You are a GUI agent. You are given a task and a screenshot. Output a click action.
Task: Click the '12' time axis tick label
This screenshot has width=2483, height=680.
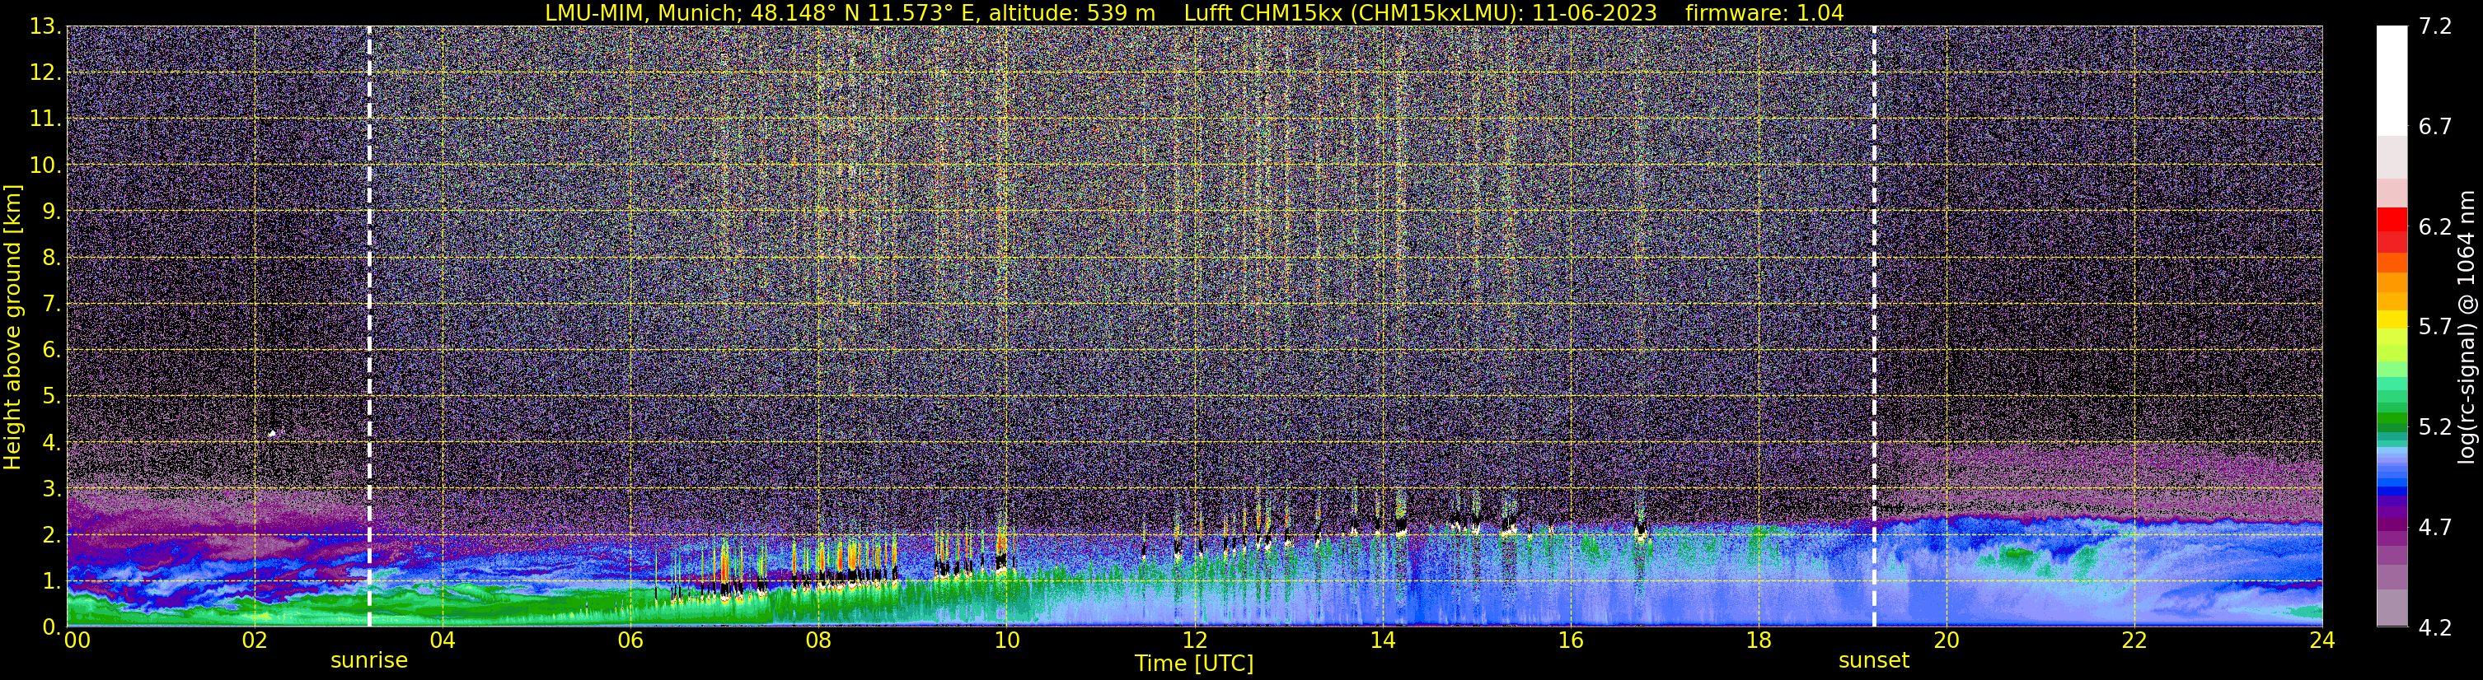pyautogui.click(x=1194, y=640)
